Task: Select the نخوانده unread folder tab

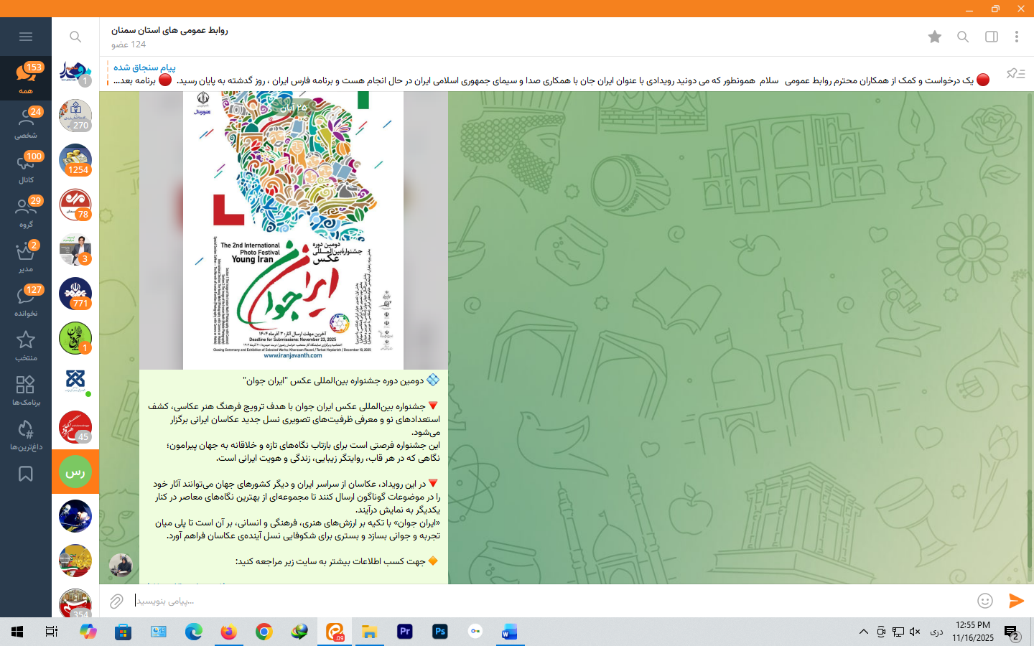Action: (26, 301)
